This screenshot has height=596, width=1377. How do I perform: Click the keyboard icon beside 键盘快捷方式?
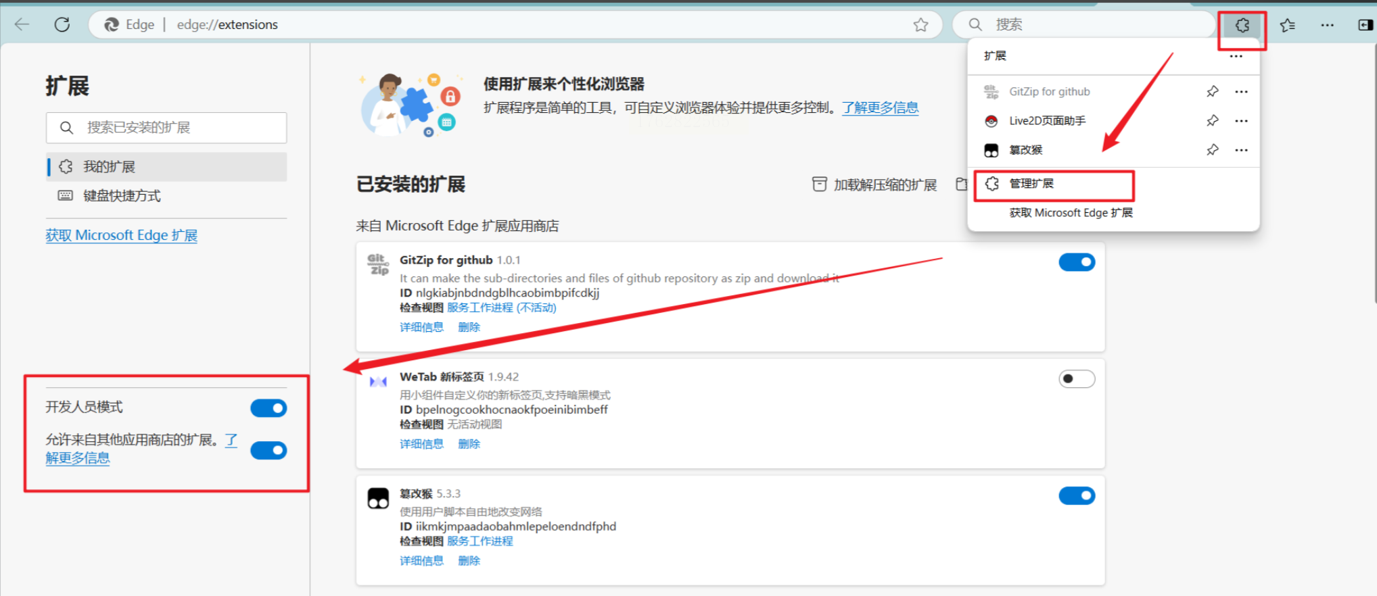66,196
